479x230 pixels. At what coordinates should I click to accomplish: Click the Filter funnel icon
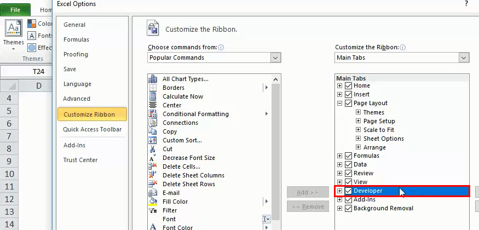pyautogui.click(x=153, y=210)
